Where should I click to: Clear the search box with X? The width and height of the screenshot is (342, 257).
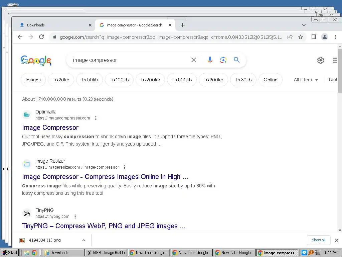coord(194,60)
